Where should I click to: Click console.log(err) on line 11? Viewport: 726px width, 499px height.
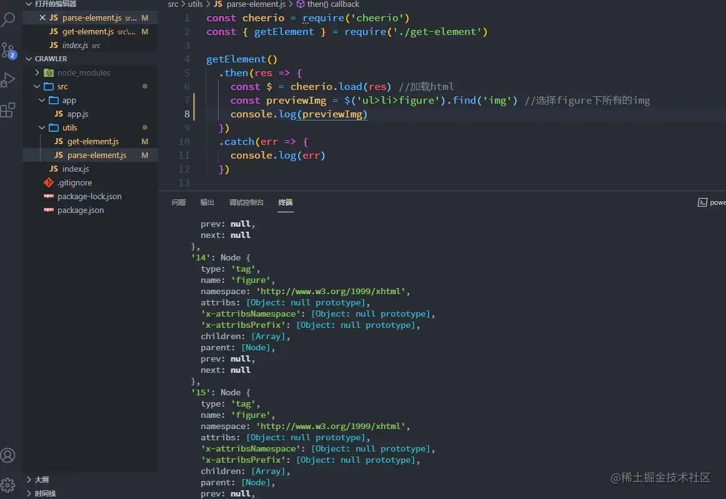coord(278,156)
